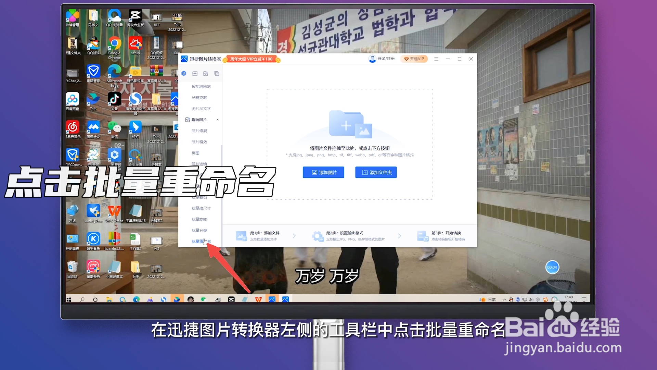Choose 马赛克笔 from the sidebar
This screenshot has height=370, width=657.
click(199, 98)
